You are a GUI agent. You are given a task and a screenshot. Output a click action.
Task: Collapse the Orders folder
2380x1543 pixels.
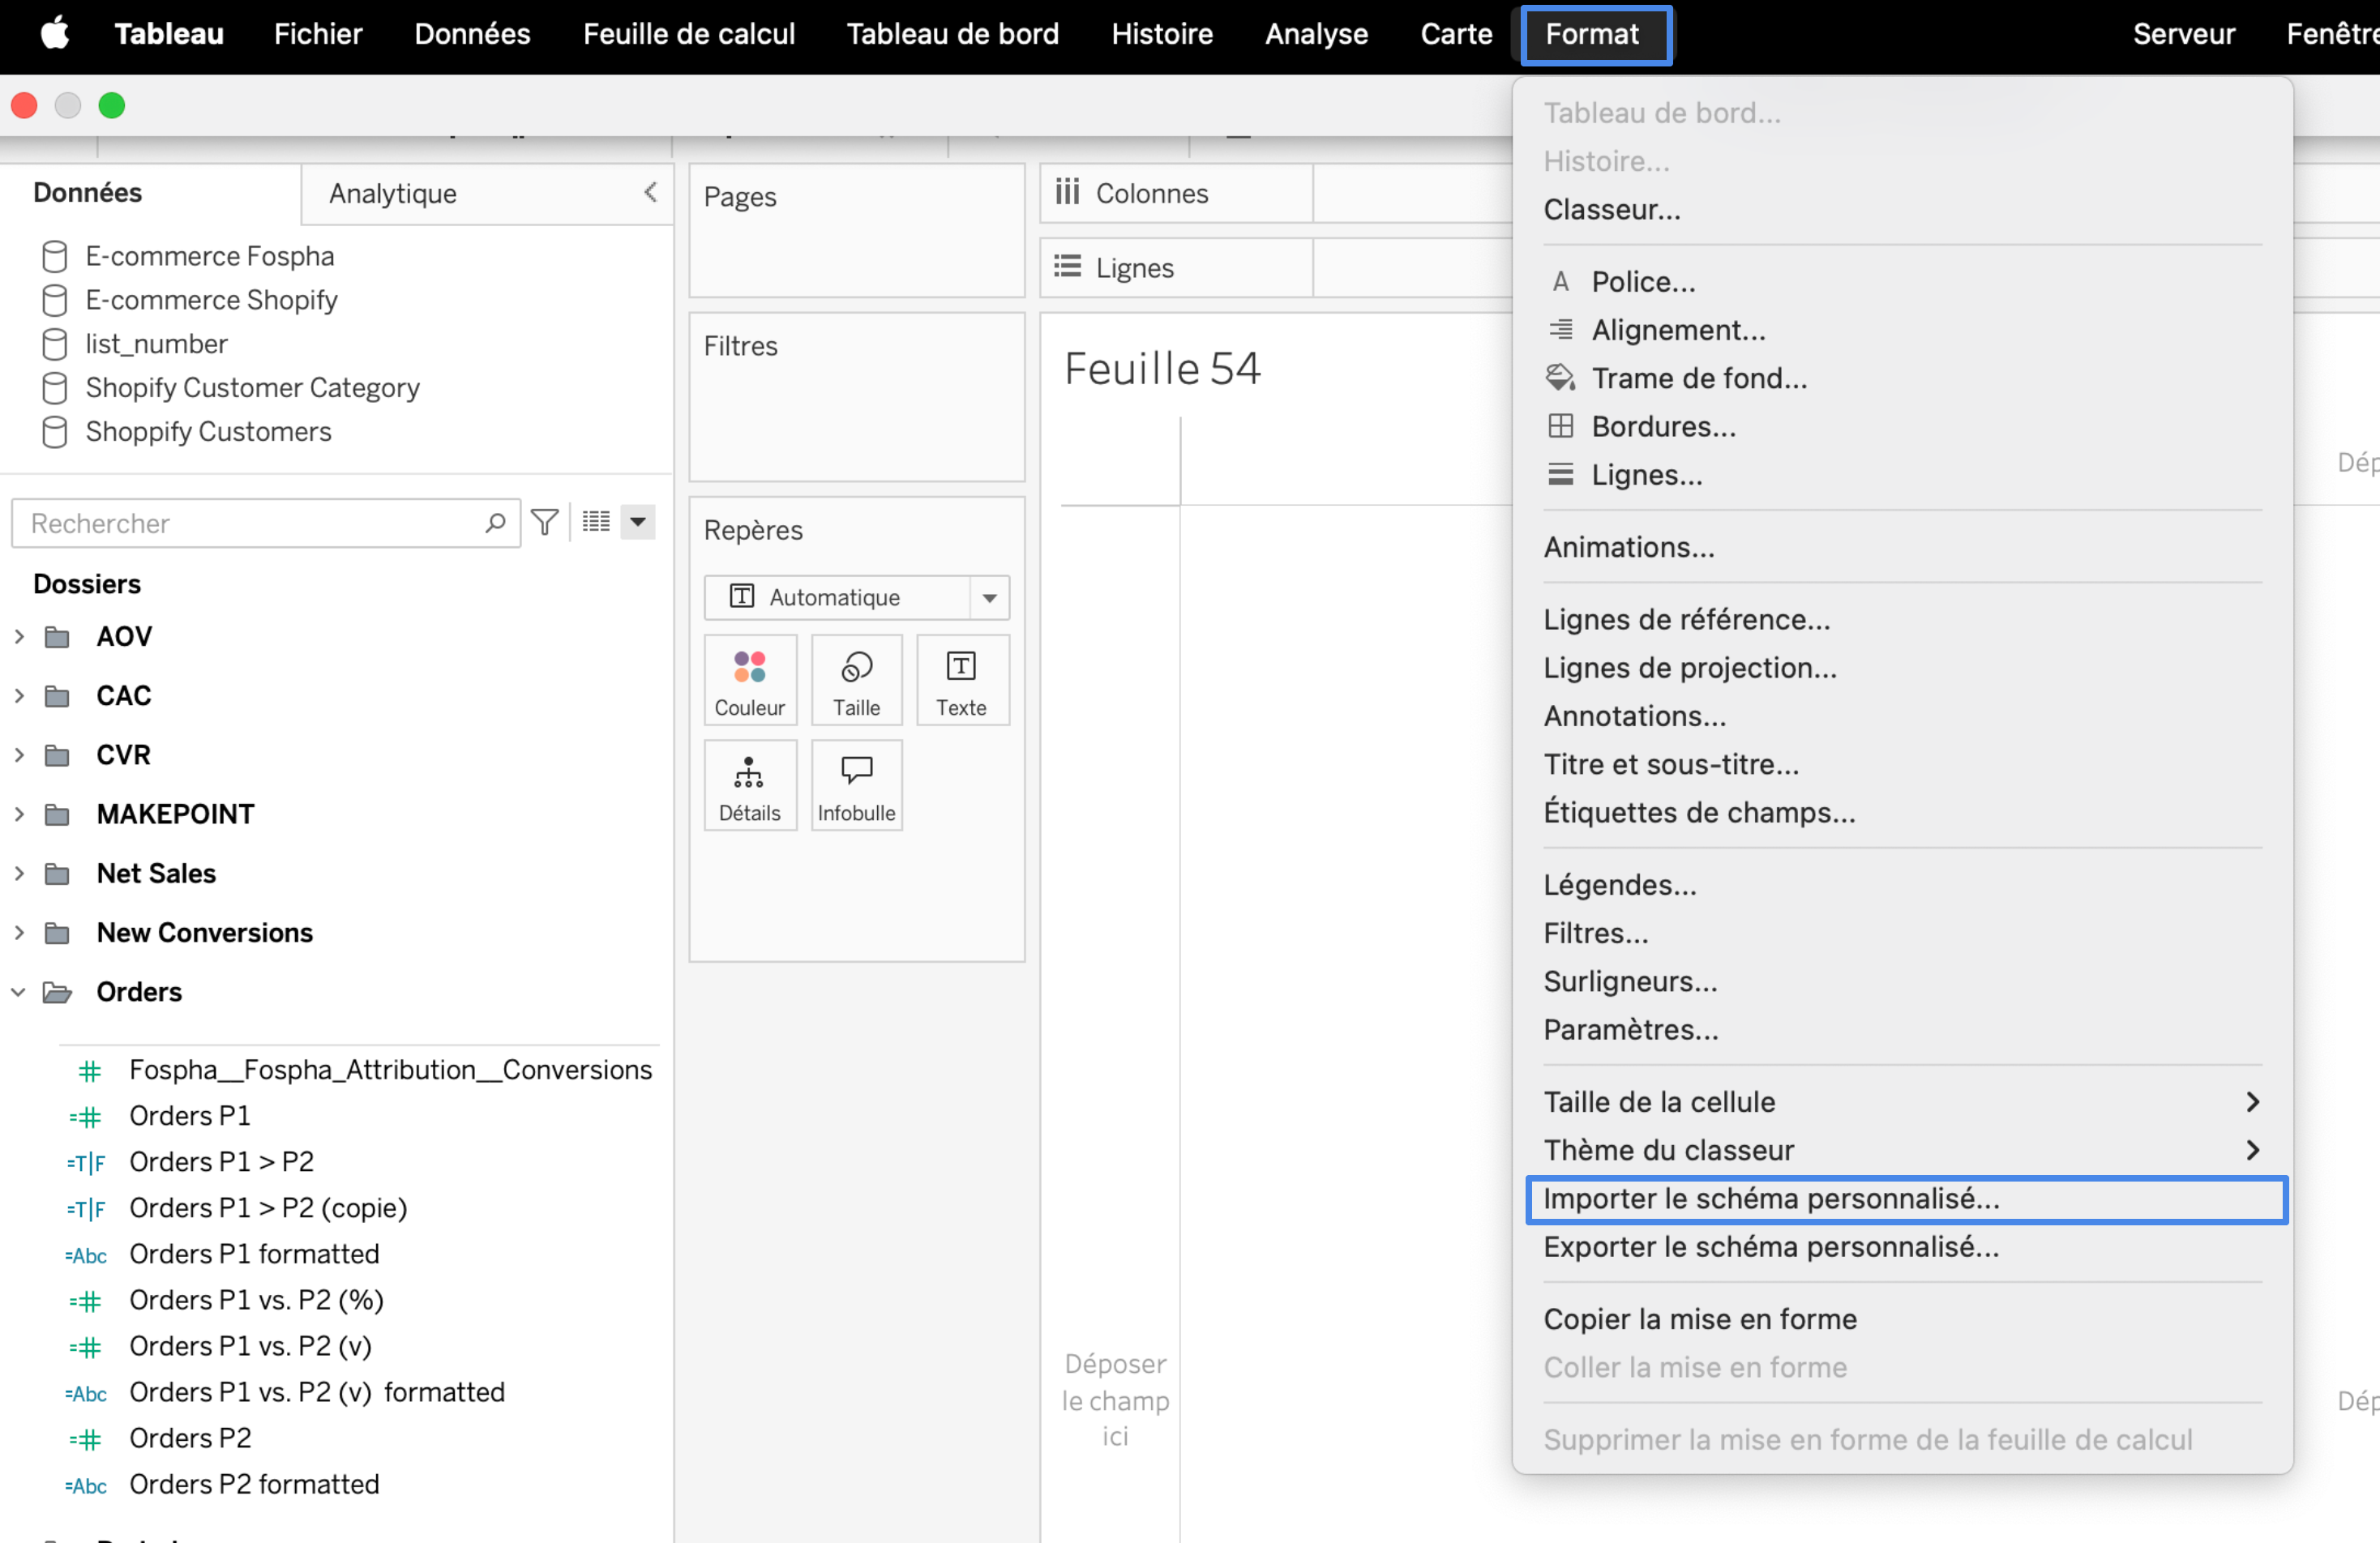coord(19,992)
